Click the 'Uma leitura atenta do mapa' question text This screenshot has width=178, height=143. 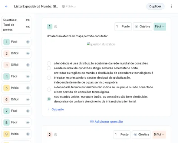(78, 36)
